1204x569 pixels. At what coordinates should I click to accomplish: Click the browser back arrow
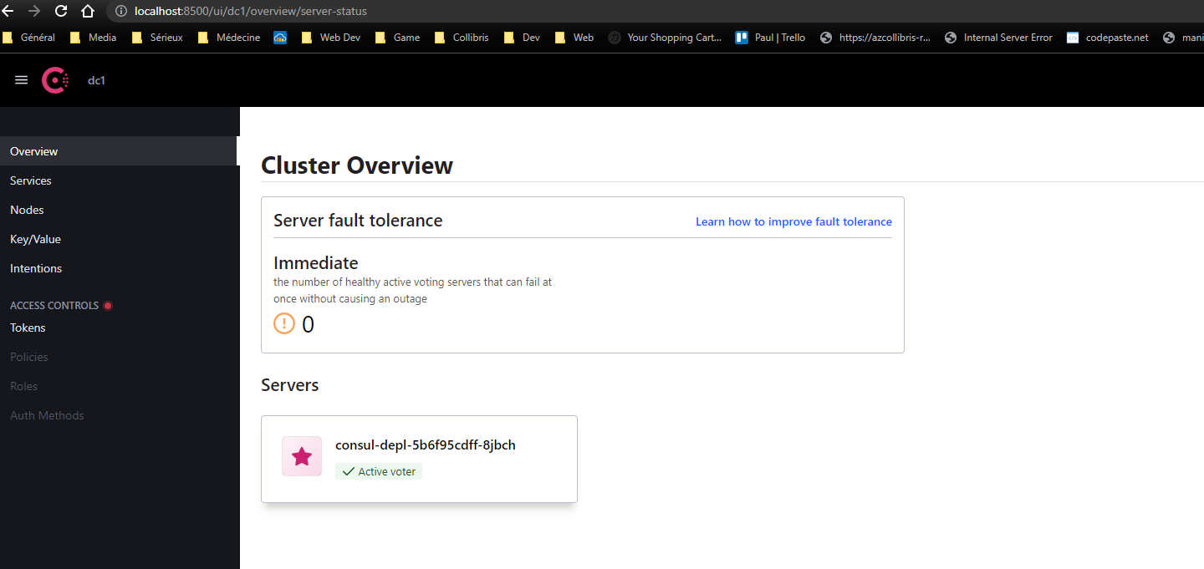pyautogui.click(x=8, y=11)
